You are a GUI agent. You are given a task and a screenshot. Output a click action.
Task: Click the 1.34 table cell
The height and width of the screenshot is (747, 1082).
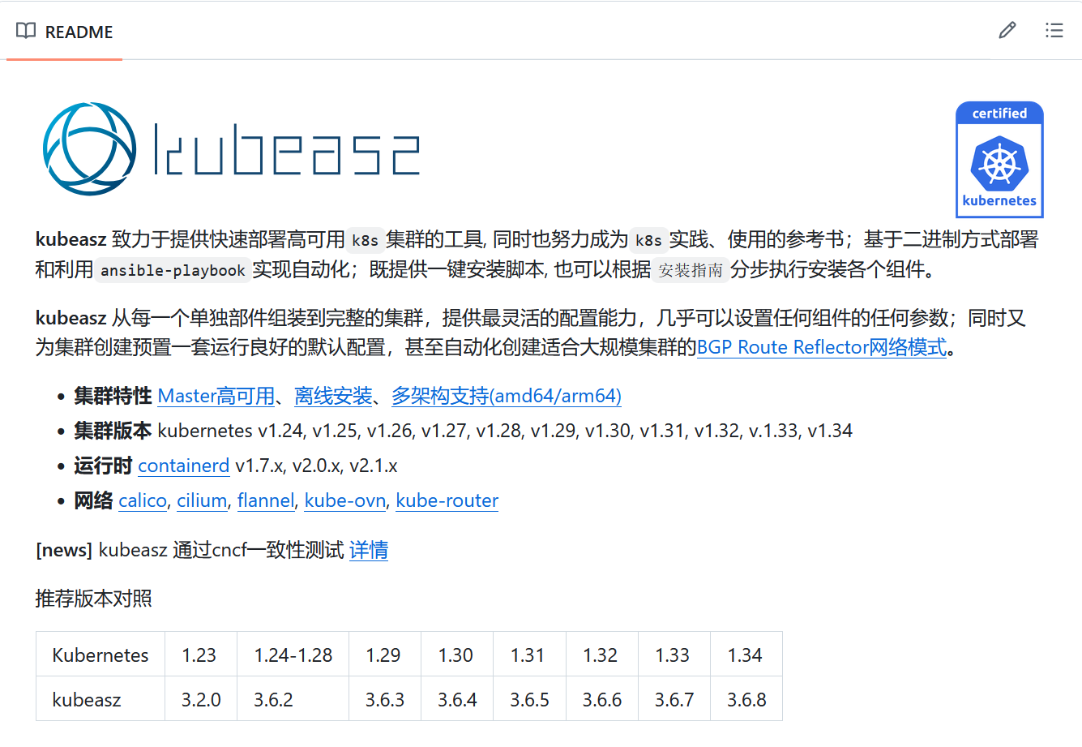pos(746,655)
